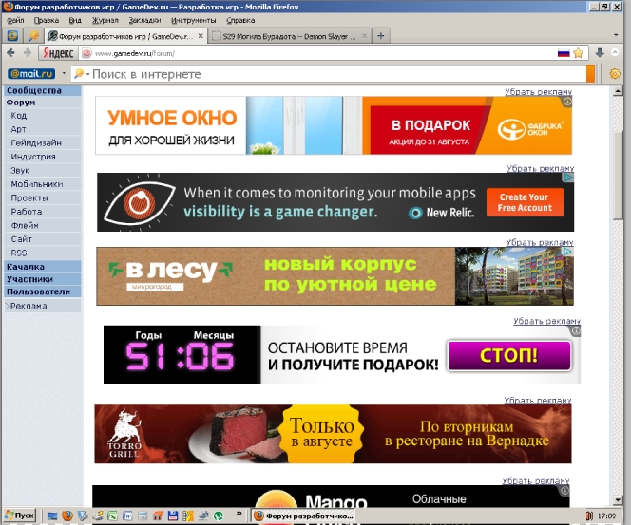Open the second pinned tab with the search icon
The height and width of the screenshot is (525, 631).
(34, 36)
